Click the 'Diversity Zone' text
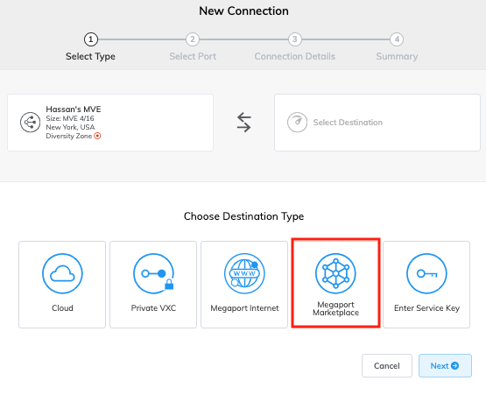Screen dimensions: 486x395 (69, 136)
